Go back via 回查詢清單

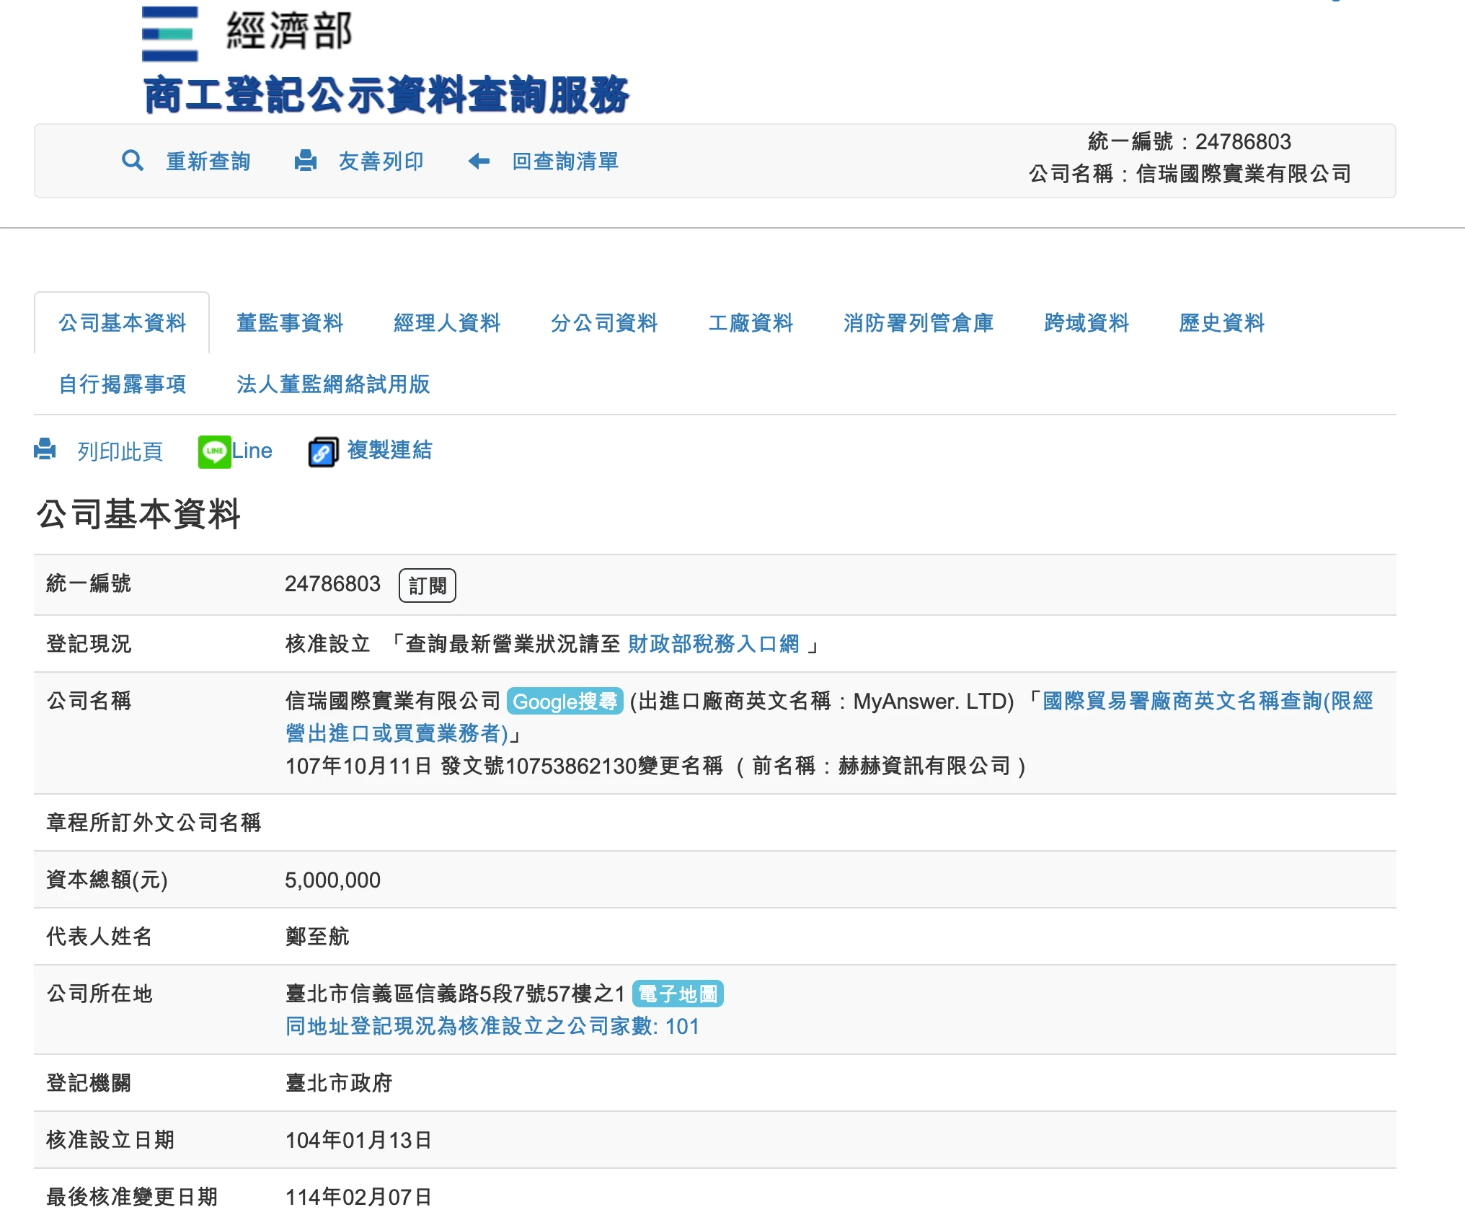pos(565,161)
